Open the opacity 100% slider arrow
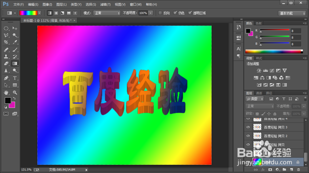309x173 pixels. point(150,13)
